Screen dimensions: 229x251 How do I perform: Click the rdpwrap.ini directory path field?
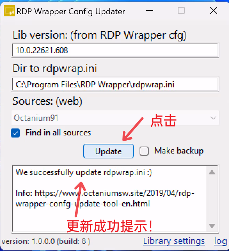(115, 85)
